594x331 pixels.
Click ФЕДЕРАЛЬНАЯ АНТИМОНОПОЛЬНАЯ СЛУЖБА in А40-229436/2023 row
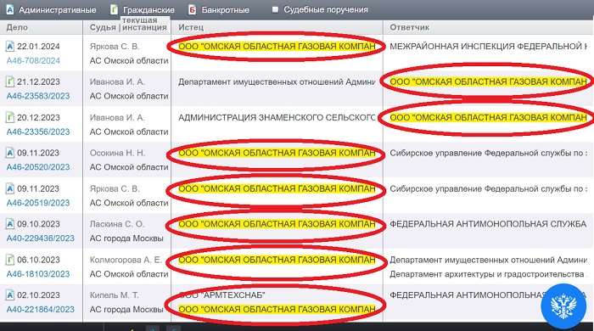(x=488, y=224)
